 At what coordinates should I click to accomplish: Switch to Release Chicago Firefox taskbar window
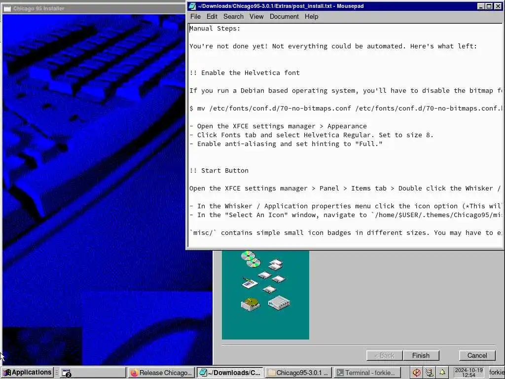coord(161,373)
